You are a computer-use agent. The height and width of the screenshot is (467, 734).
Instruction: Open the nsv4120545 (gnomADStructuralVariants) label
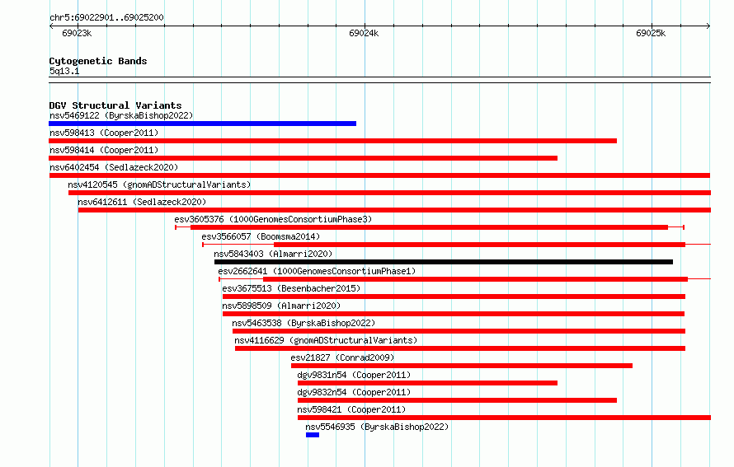point(159,184)
